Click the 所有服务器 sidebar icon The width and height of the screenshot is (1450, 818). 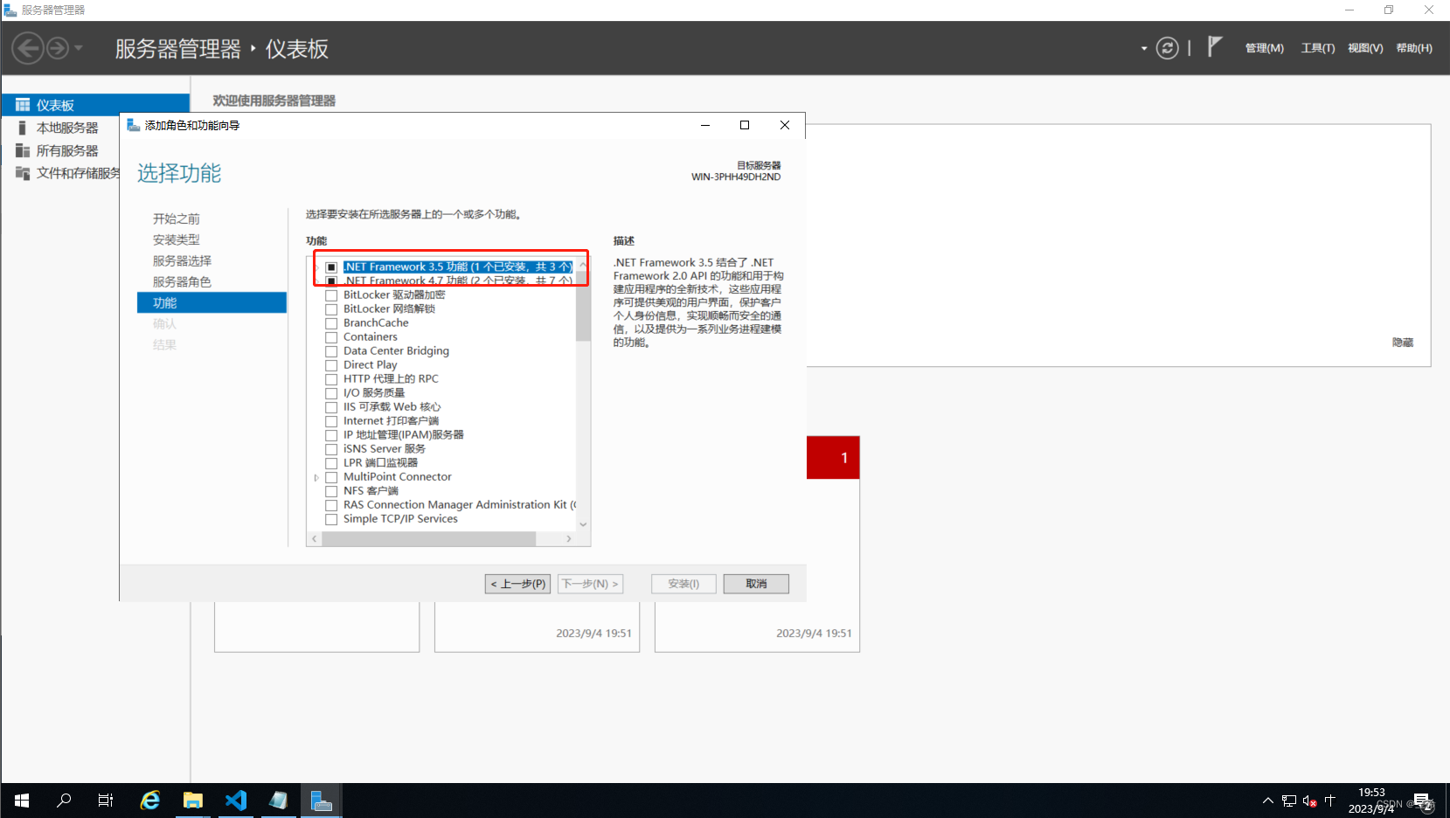pos(23,150)
